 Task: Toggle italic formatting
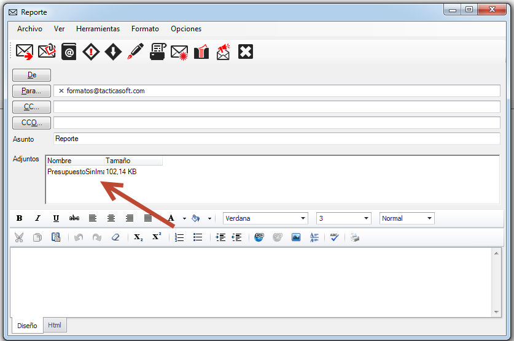click(37, 218)
